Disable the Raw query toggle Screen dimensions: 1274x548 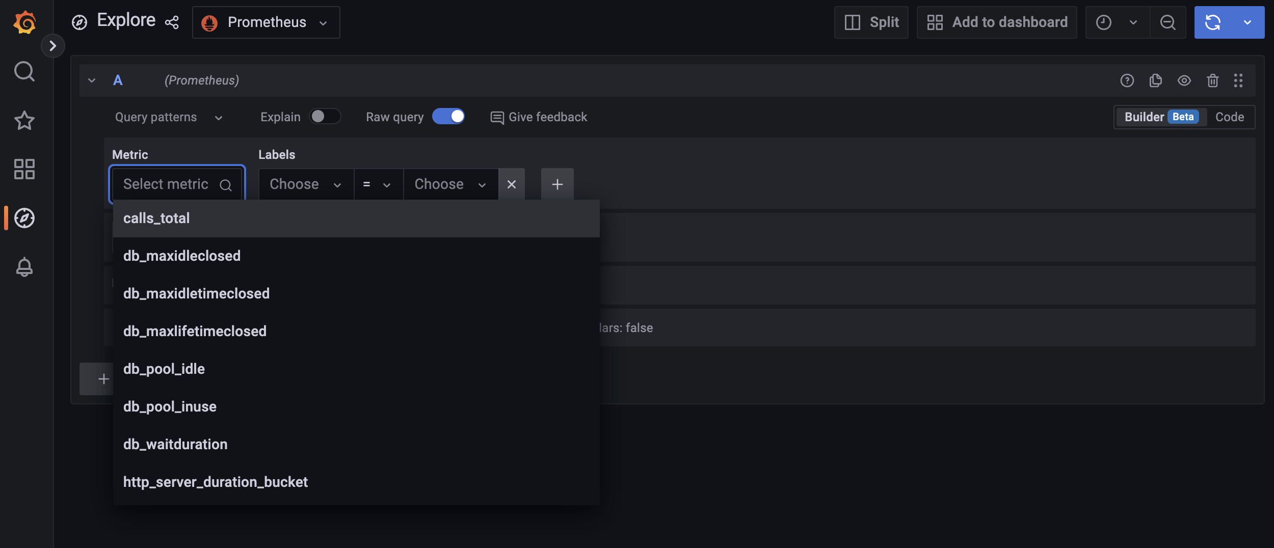click(448, 116)
